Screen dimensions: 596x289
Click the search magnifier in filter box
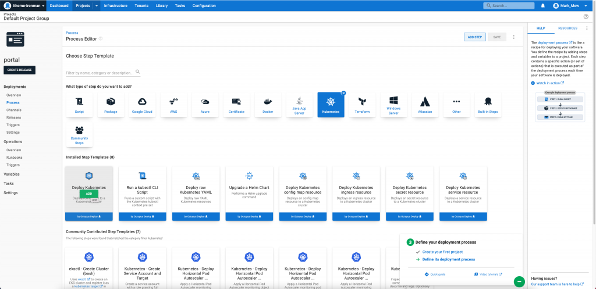(x=137, y=72)
